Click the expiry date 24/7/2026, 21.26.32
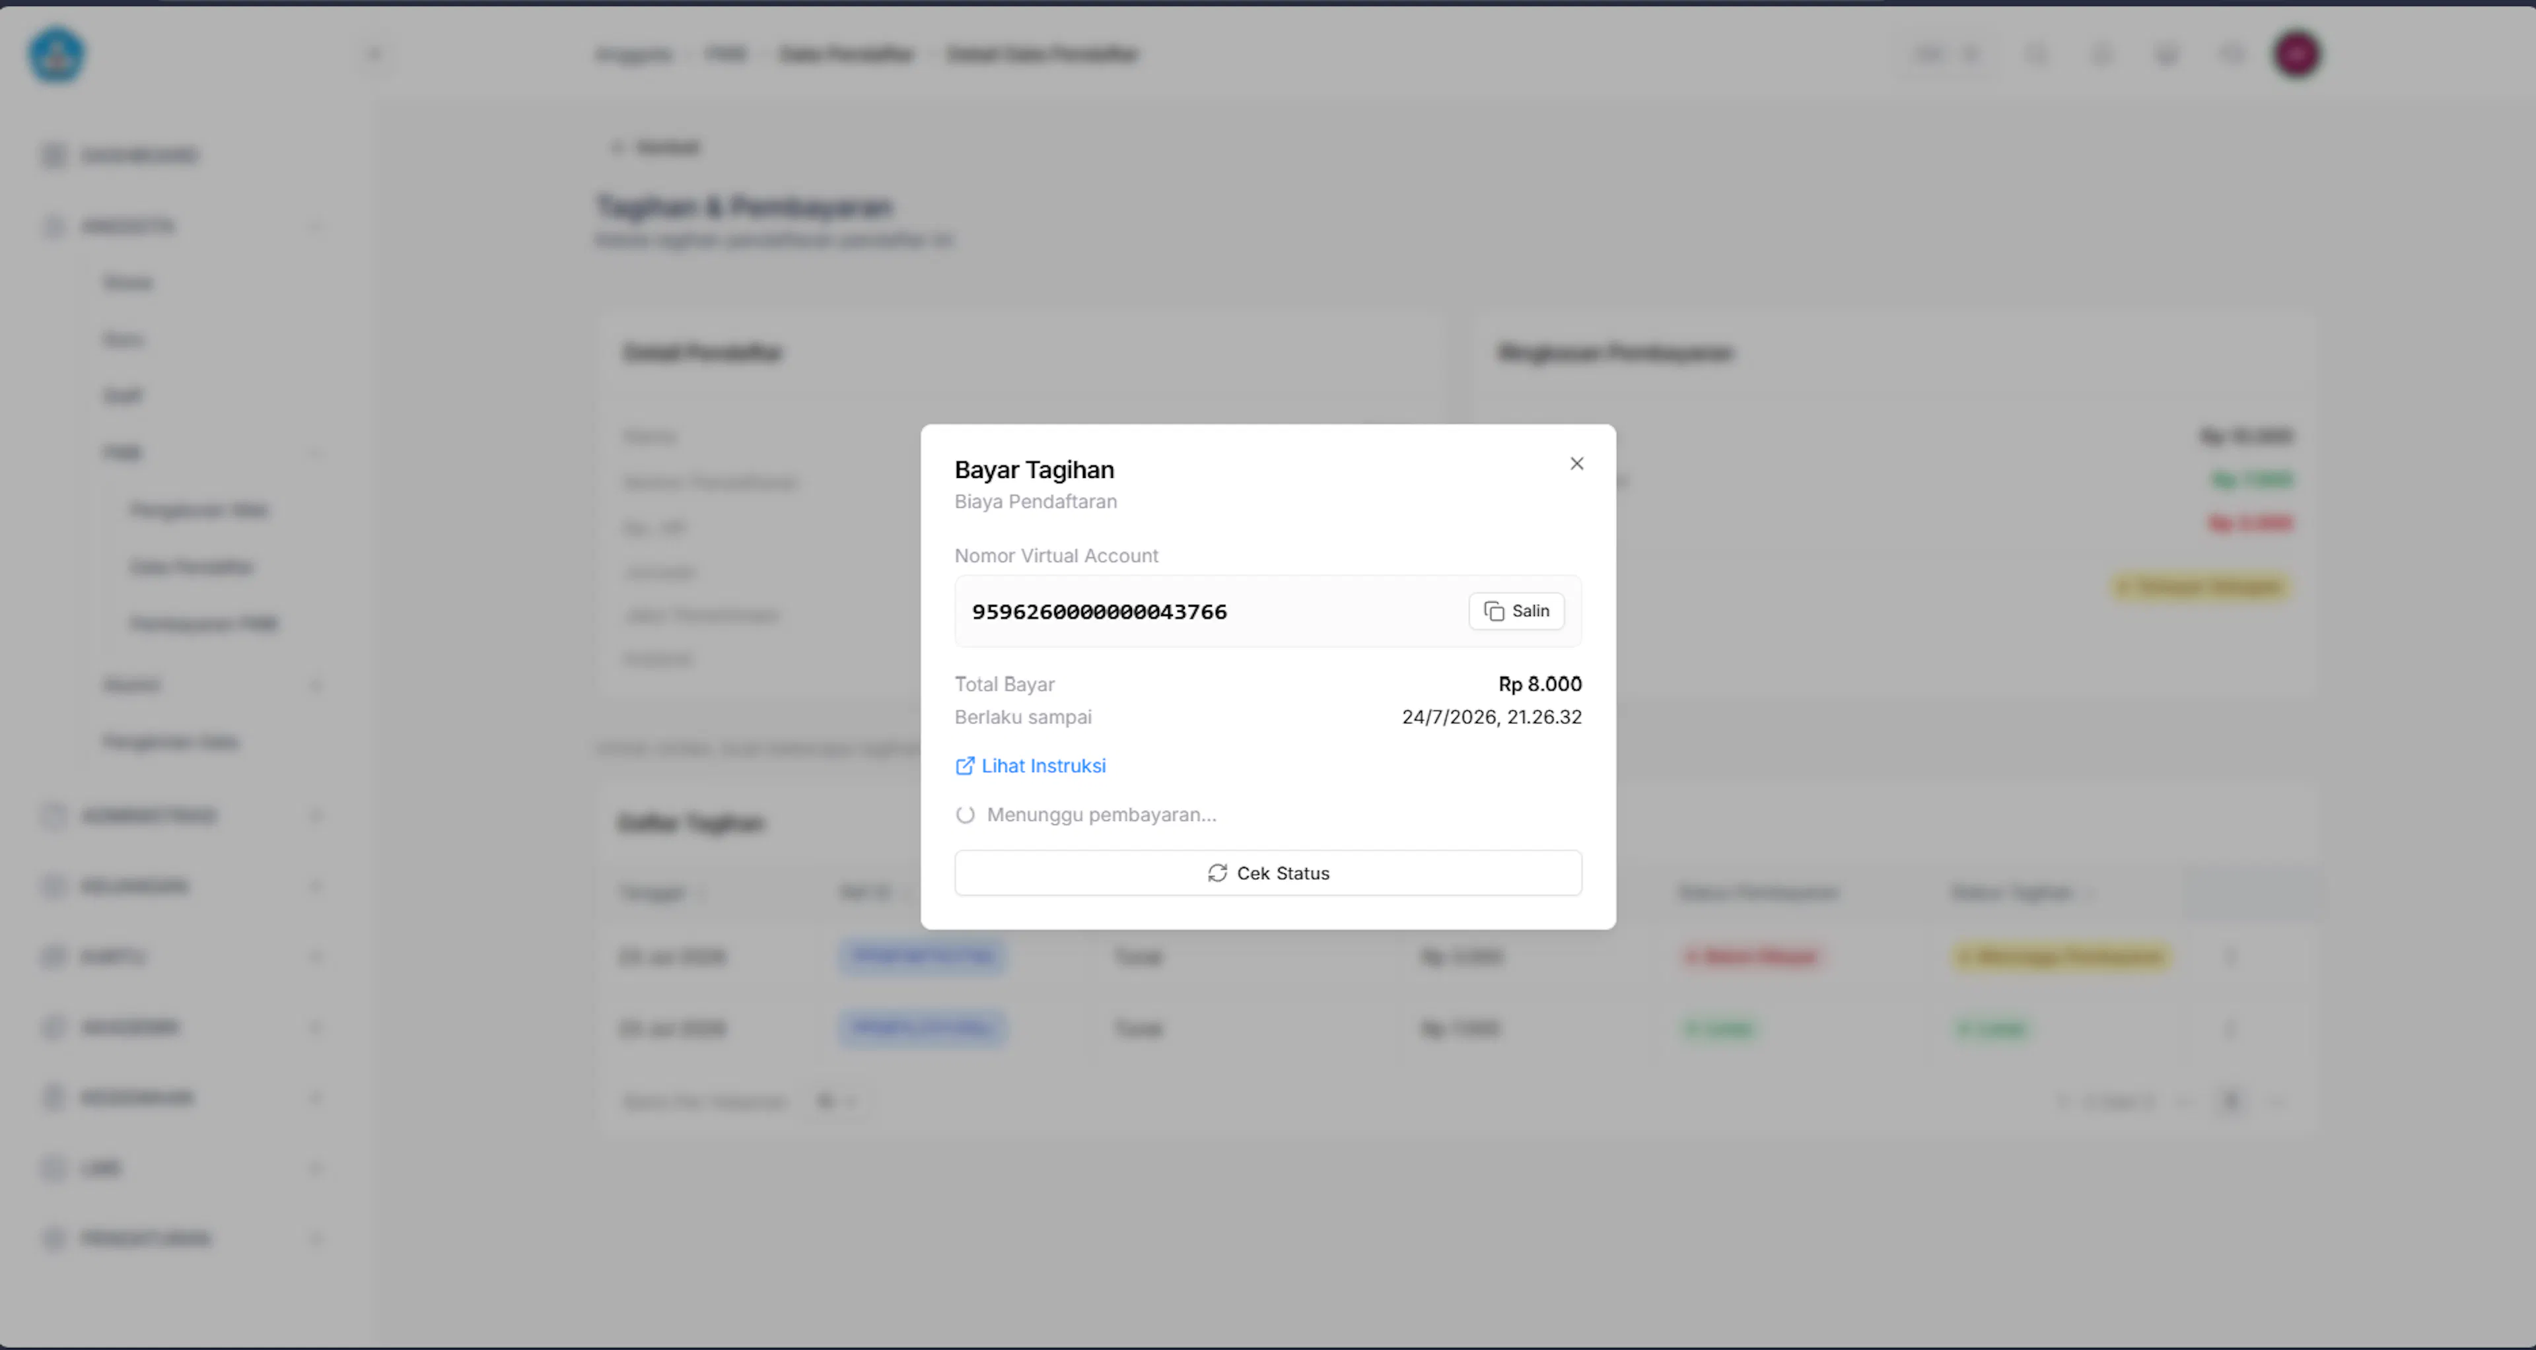This screenshot has height=1350, width=2536. 1491,718
